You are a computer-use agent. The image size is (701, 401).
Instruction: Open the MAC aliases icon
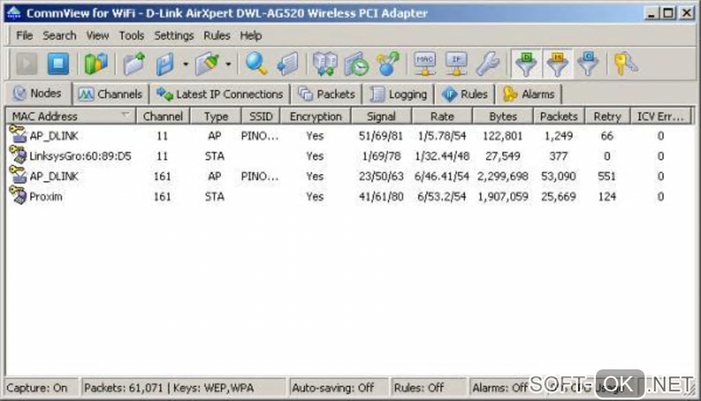point(425,64)
